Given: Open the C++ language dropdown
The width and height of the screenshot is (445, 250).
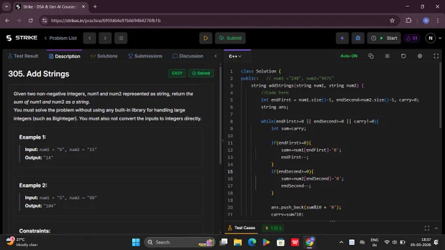Looking at the screenshot, I should 235,56.
